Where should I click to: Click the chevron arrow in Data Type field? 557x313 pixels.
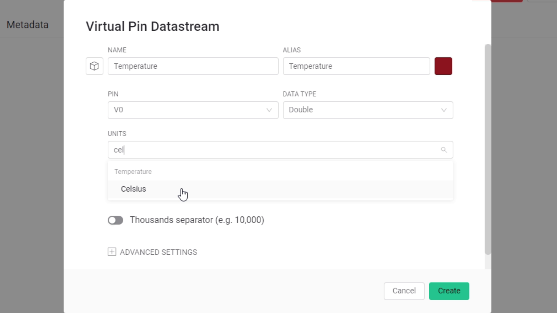444,110
